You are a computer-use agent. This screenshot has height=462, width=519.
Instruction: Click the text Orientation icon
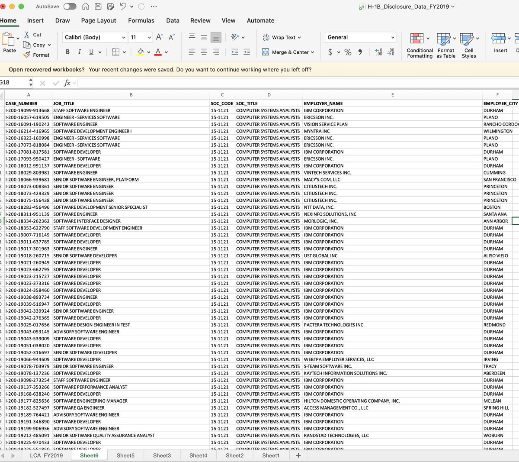pos(235,37)
